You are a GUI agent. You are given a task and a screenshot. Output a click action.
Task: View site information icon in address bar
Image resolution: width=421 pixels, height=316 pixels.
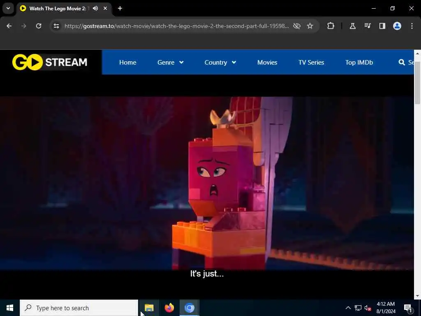pyautogui.click(x=56, y=26)
